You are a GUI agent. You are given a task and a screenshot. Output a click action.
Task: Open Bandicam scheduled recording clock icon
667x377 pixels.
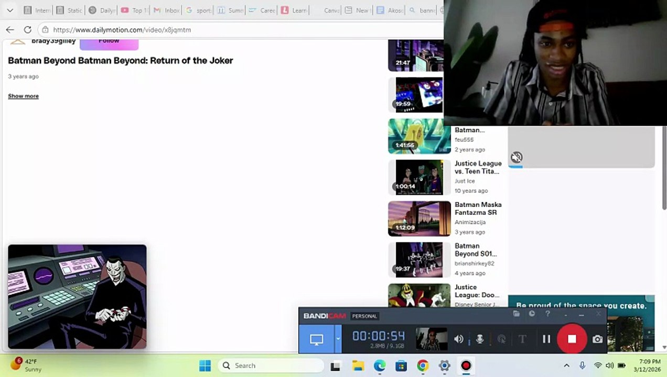coord(532,314)
